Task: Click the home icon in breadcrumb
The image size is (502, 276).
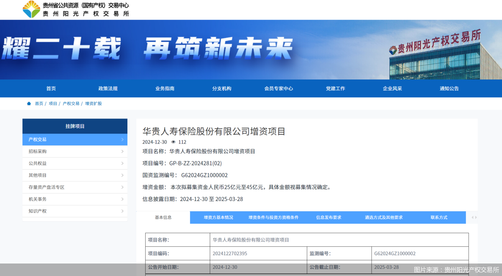Action: point(29,104)
